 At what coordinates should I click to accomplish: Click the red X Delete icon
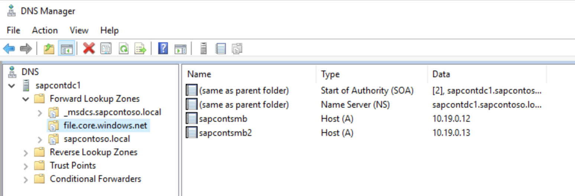point(89,48)
